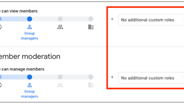Viewport: 184px width, 104px height.
Task: Click greyed organization building icon under manage members
Action: (x=91, y=85)
